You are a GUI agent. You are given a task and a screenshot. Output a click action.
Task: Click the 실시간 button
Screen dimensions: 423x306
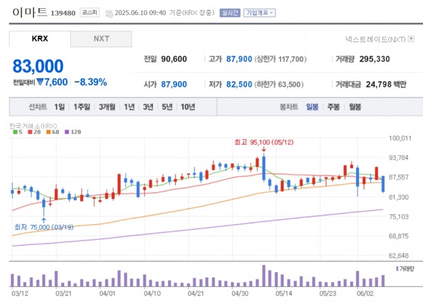(x=230, y=13)
